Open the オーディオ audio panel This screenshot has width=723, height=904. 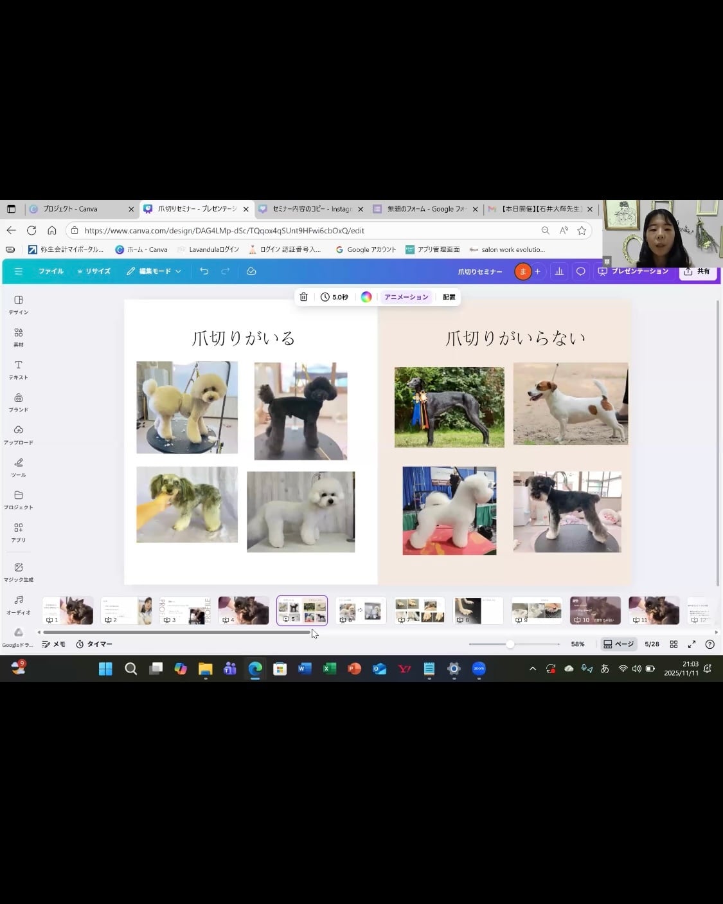pos(19,604)
